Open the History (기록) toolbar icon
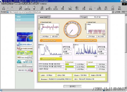Image resolution: width=127 pixels, height=92 pixels. tap(62, 8)
